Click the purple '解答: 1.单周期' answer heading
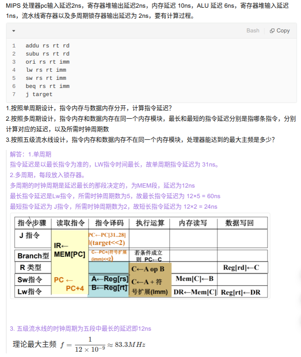301x357 pixels. coord(31,154)
